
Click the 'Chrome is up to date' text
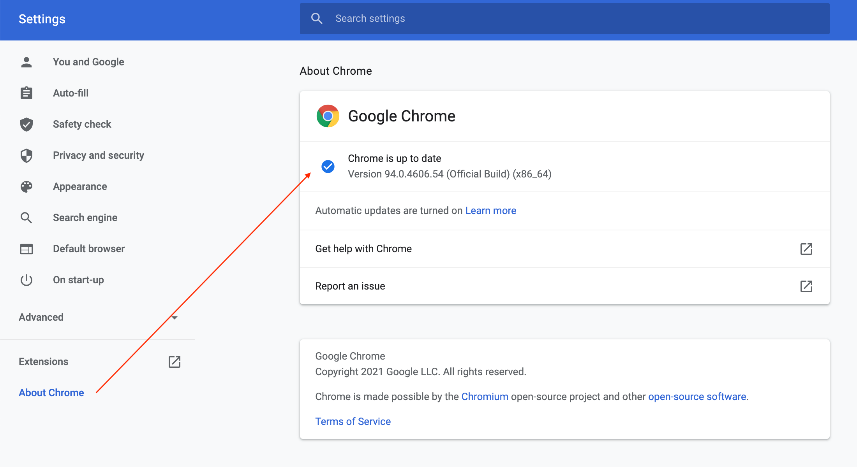click(x=395, y=158)
